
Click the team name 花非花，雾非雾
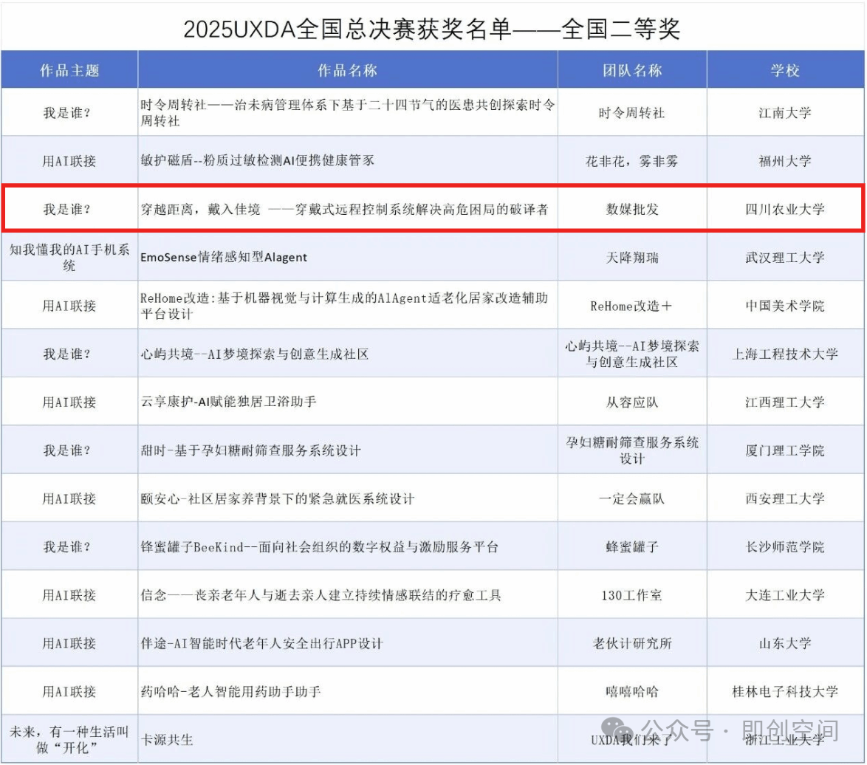click(632, 161)
